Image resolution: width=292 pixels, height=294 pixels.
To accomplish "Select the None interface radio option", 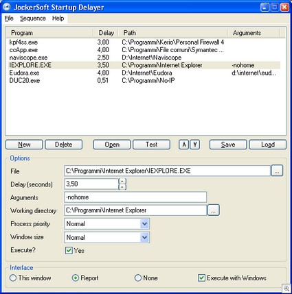I will 138,278.
